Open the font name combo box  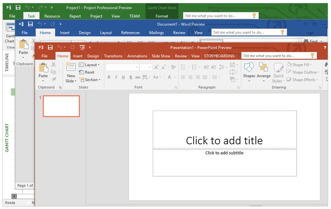coord(122,67)
